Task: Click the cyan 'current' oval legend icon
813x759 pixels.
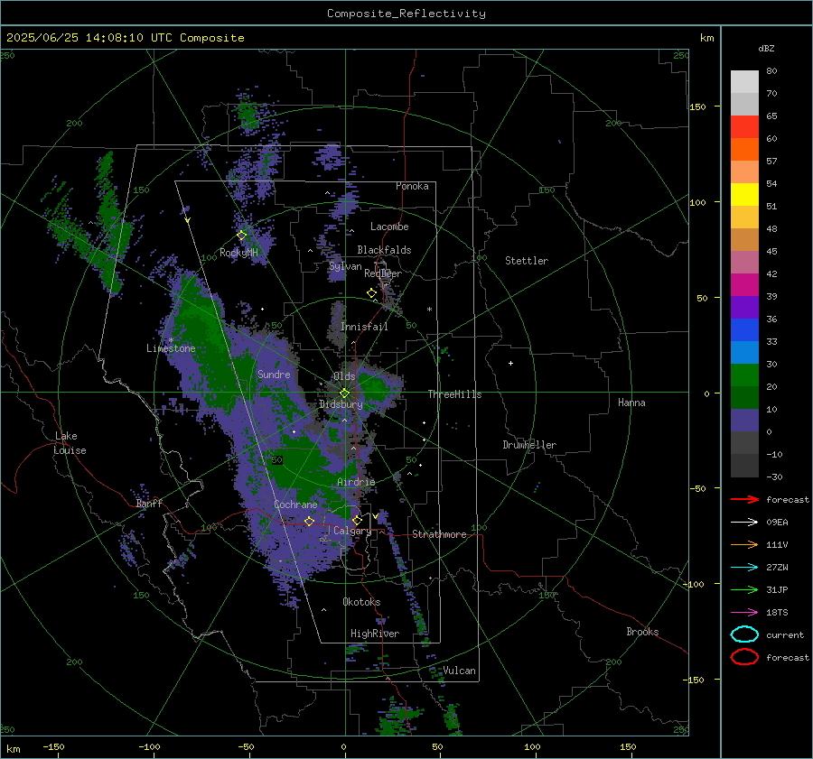Action: pyautogui.click(x=744, y=634)
